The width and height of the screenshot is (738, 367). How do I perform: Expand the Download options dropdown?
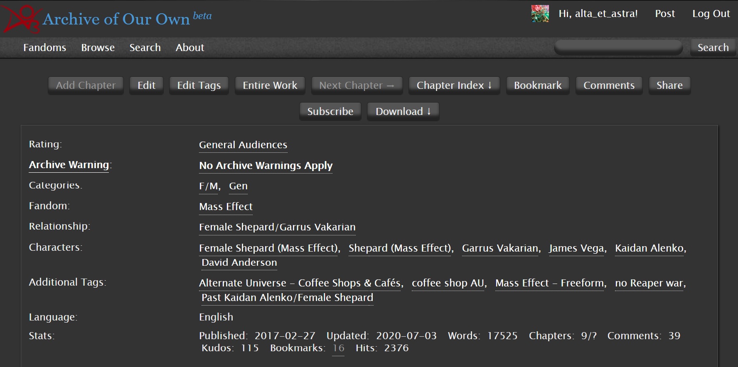[403, 112]
